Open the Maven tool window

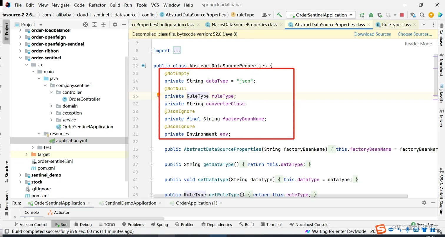click(x=441, y=118)
